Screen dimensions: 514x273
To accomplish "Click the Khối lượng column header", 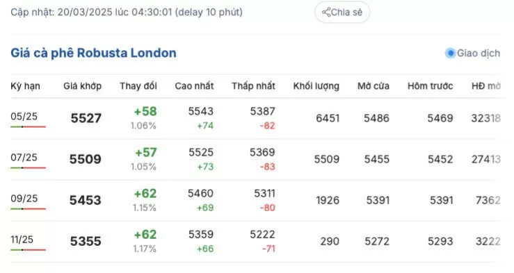I will tap(316, 86).
